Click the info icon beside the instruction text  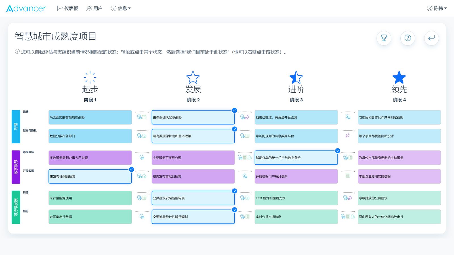17,52
